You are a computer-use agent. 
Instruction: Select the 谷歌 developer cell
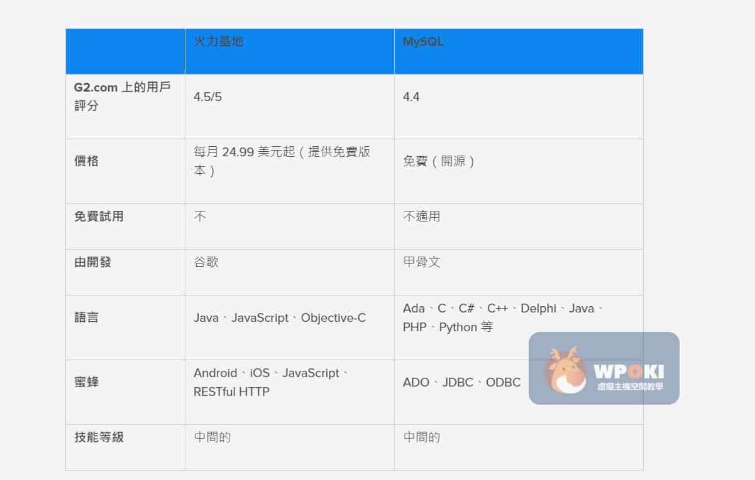coord(206,262)
